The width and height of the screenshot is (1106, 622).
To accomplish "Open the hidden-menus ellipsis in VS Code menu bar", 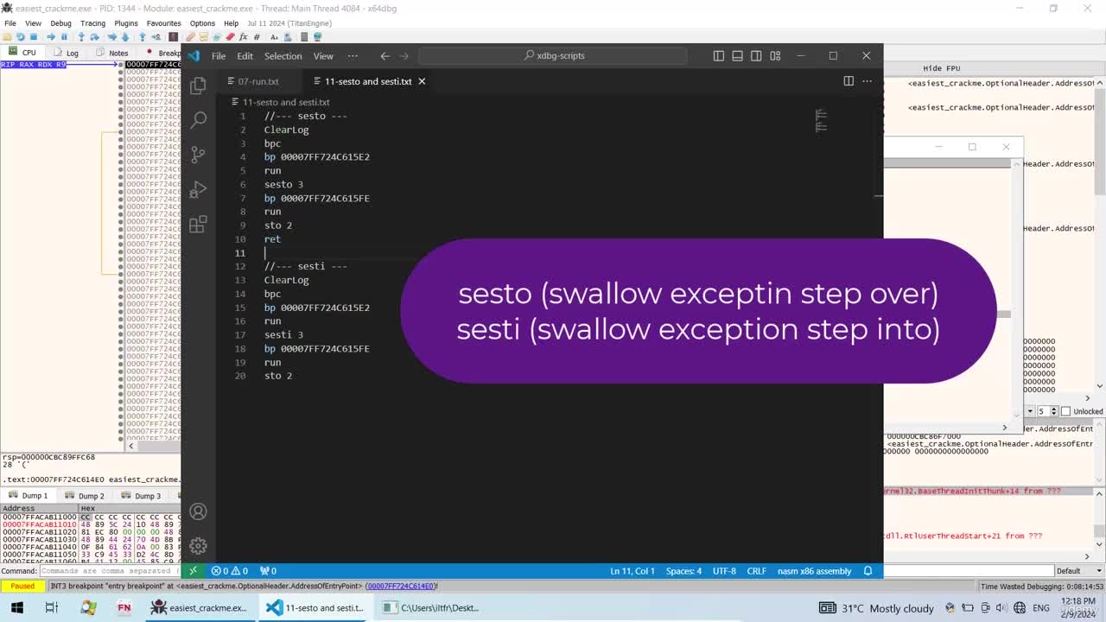I will click(353, 55).
